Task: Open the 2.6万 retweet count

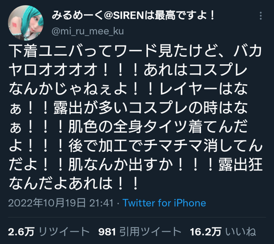Action: pos(21,231)
